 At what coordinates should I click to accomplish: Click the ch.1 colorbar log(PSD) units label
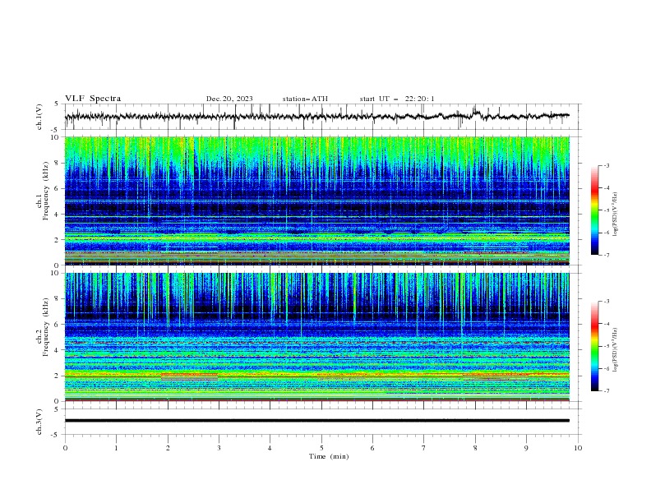click(616, 215)
